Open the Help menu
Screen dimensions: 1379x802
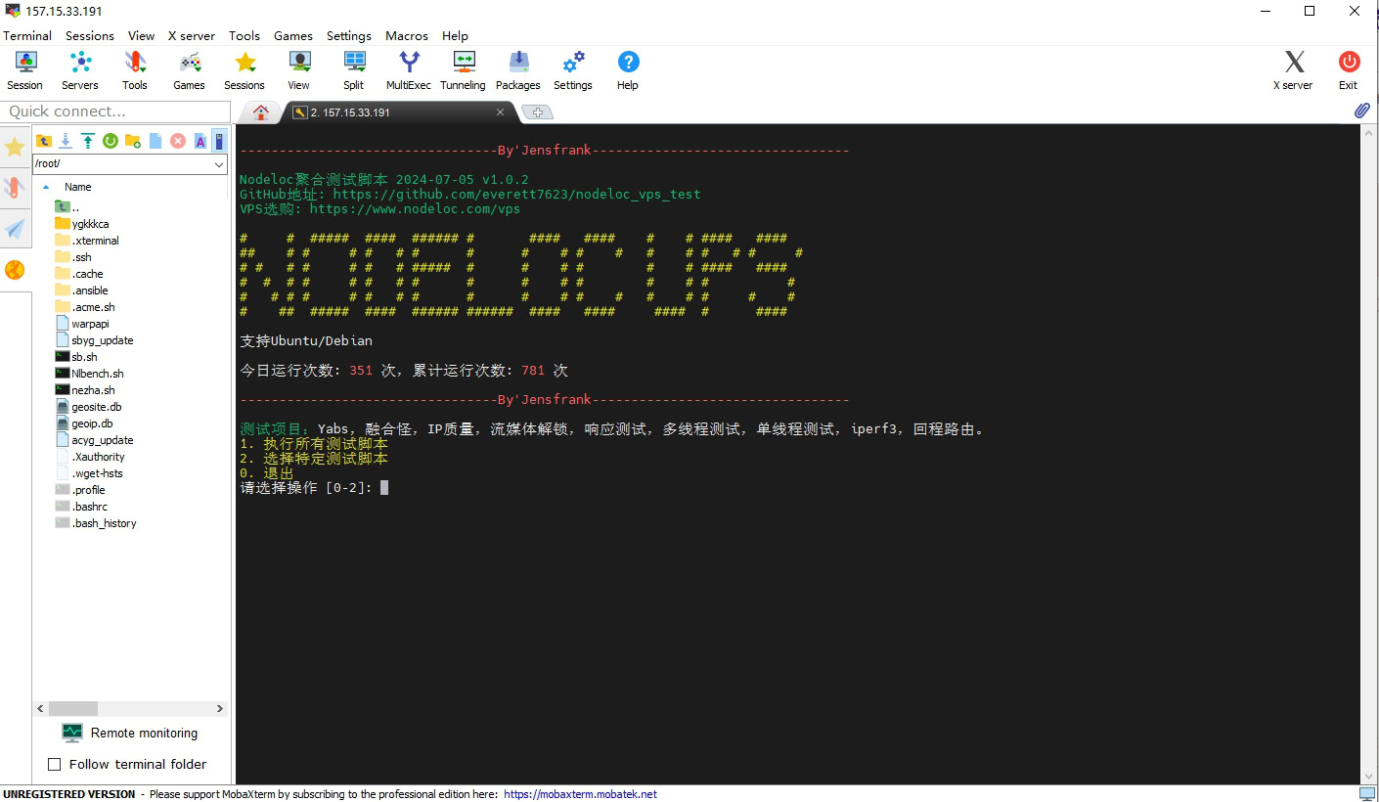pyautogui.click(x=455, y=35)
